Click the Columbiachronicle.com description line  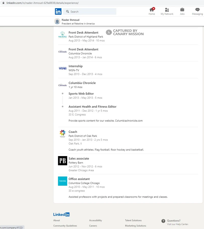point(106,121)
